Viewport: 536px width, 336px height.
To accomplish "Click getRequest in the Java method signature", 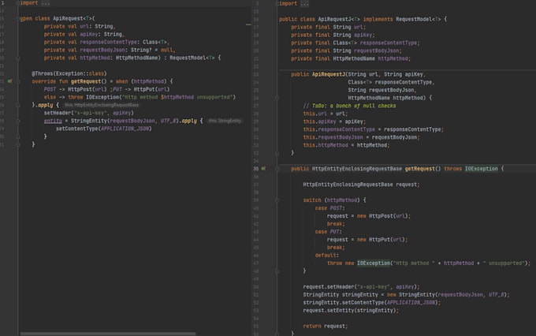I will (x=420, y=169).
